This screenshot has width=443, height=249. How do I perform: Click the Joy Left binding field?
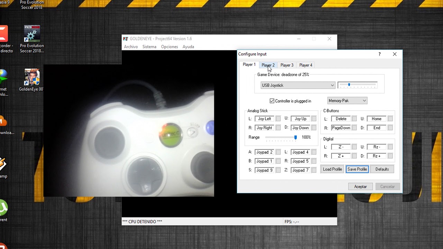(264, 119)
